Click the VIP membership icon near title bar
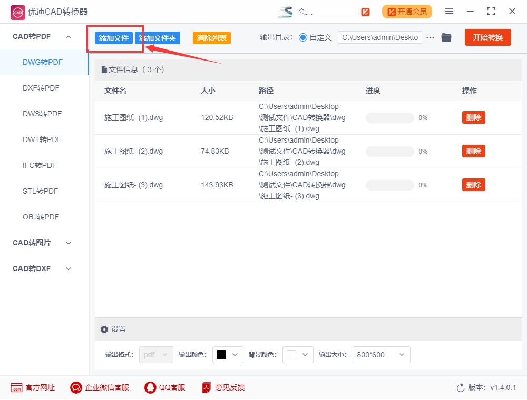This screenshot has height=400, width=527. 364,11
